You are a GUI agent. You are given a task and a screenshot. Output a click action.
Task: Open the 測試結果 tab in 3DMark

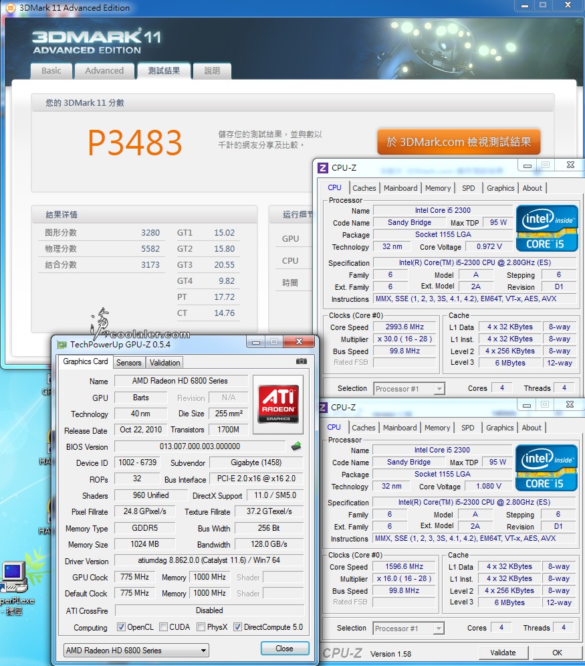164,71
